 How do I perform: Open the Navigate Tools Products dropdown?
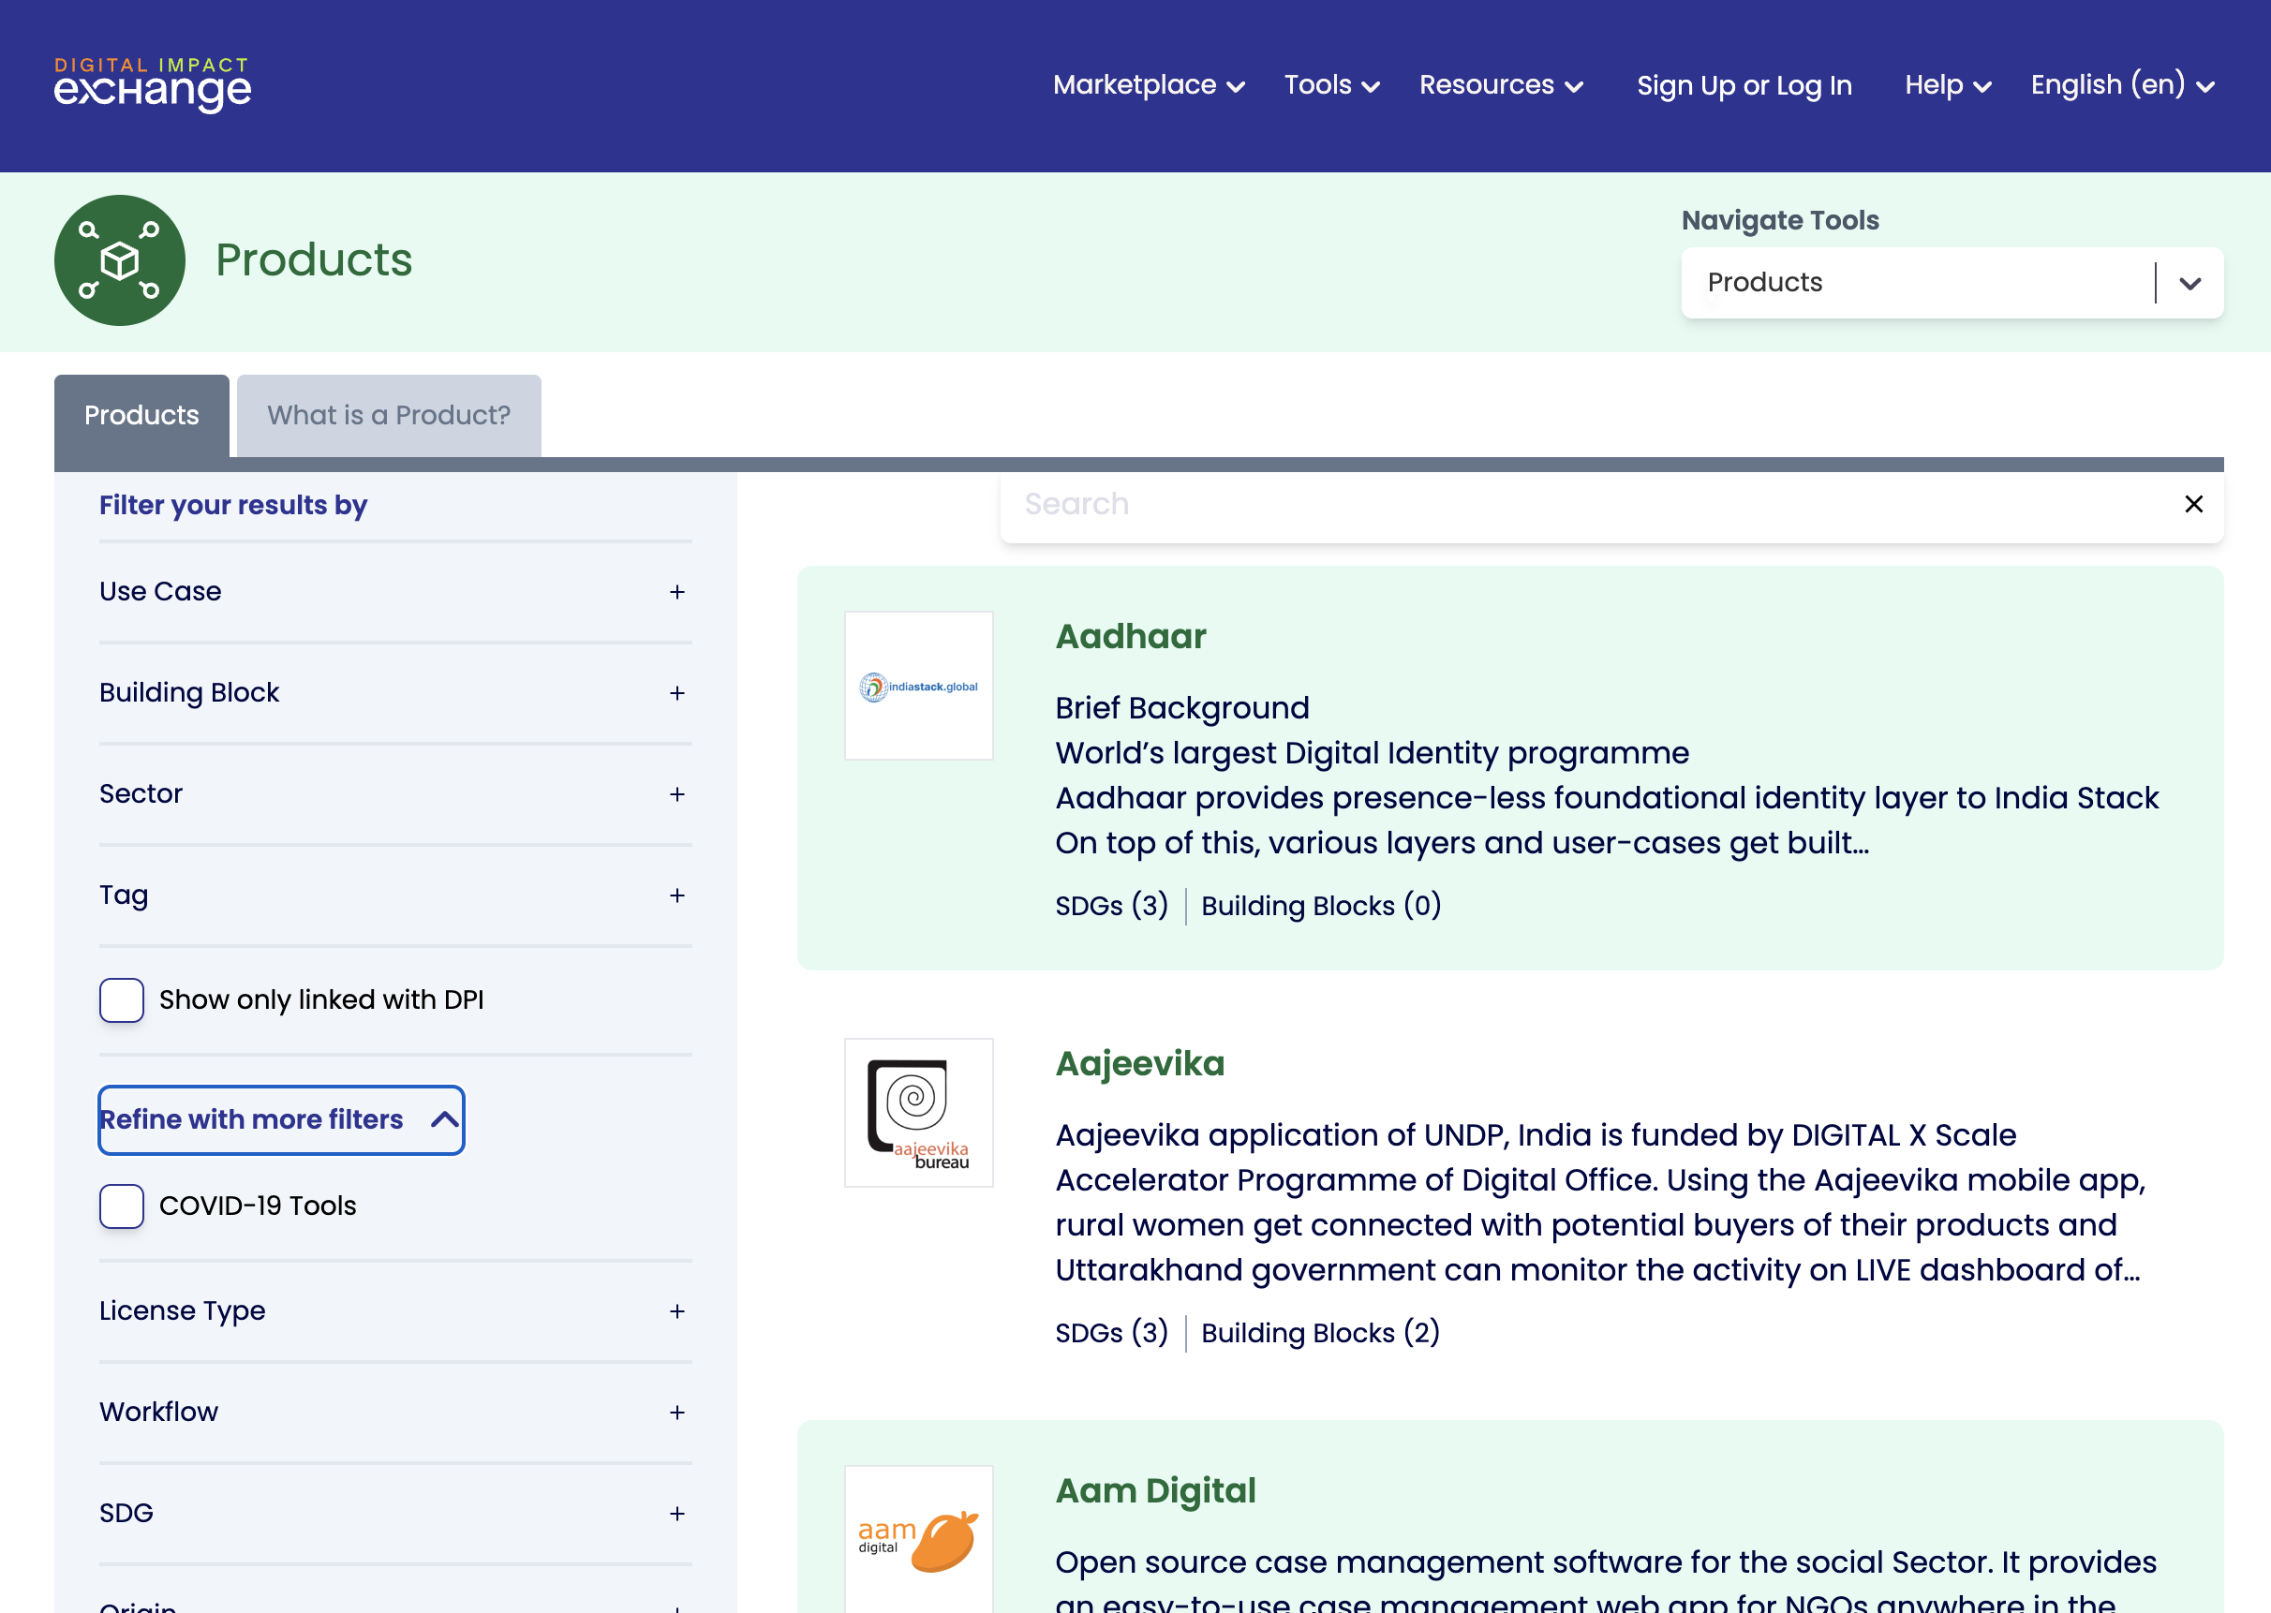[1952, 283]
